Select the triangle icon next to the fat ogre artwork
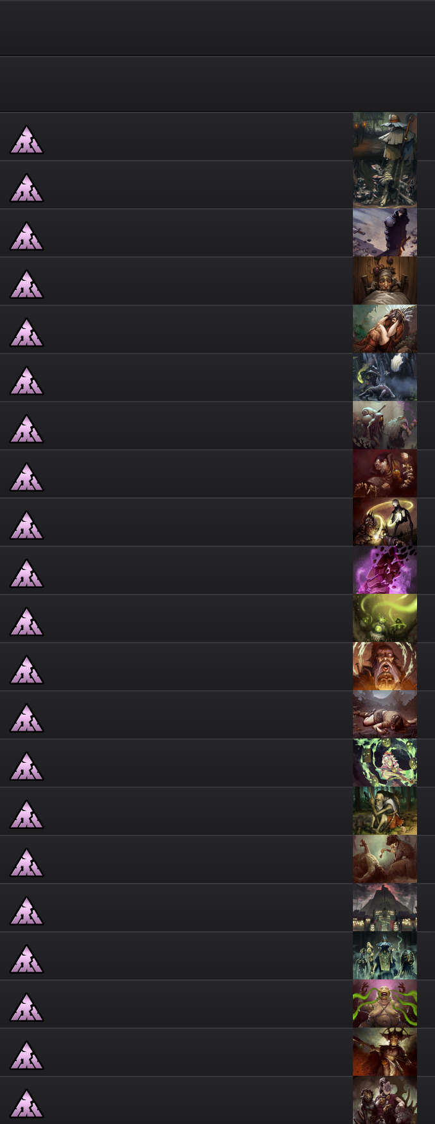The height and width of the screenshot is (1124, 435). click(x=26, y=1007)
